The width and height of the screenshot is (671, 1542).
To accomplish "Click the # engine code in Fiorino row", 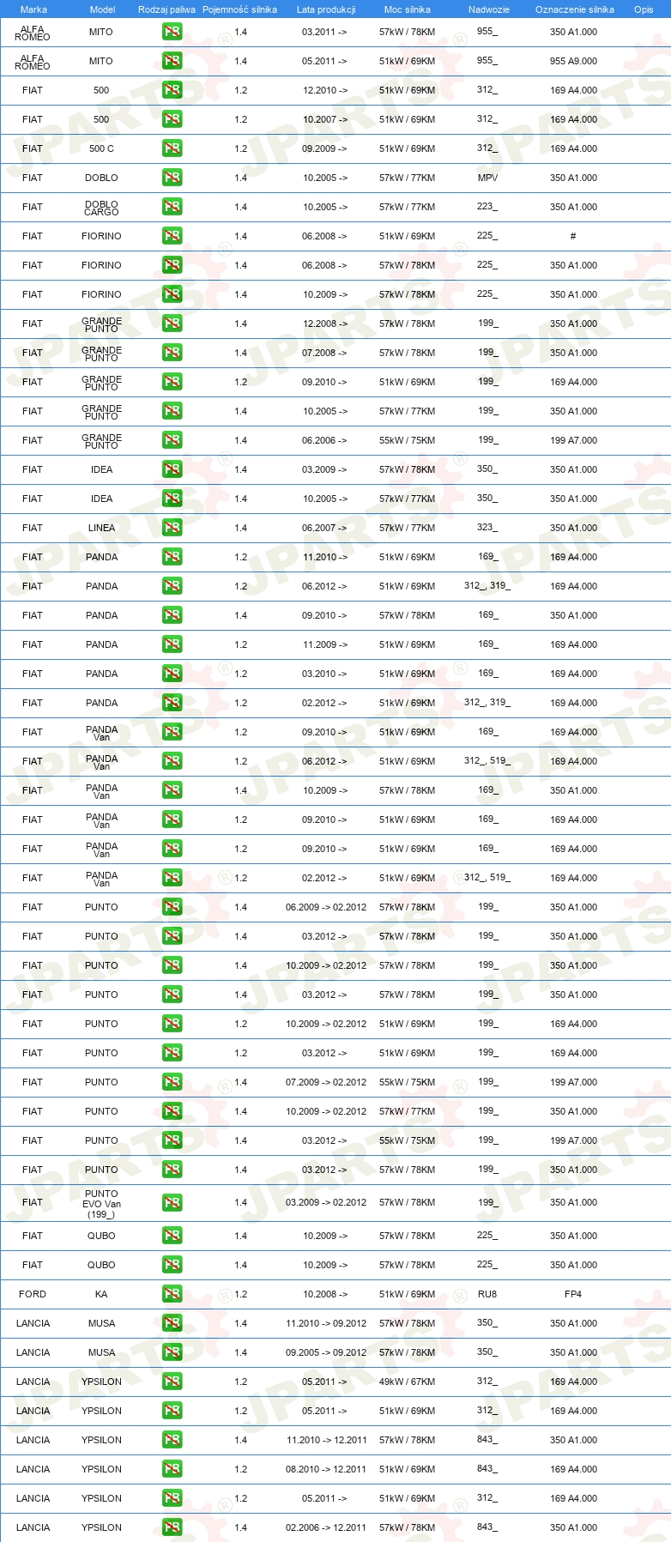I will coord(573,236).
